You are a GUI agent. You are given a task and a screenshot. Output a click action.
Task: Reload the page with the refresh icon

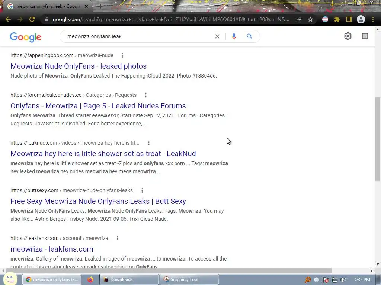(x=32, y=19)
